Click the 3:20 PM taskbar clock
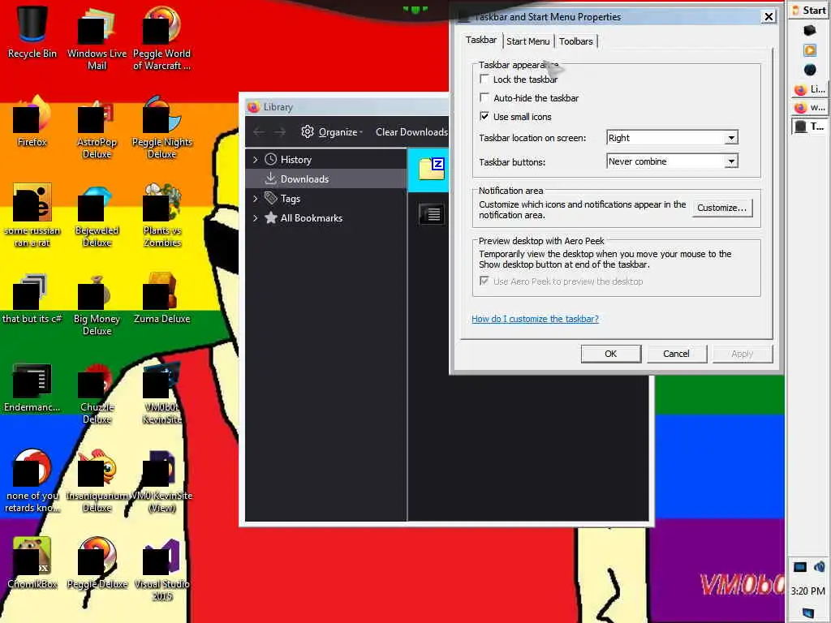This screenshot has width=831, height=623. [x=807, y=591]
